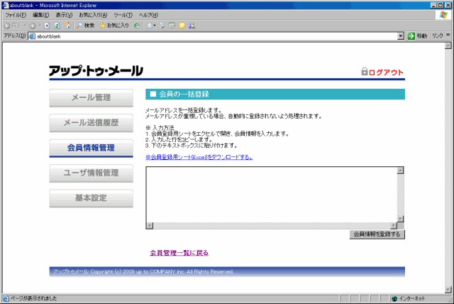This screenshot has width=454, height=304.
Task: Click the インターネット zone status icon
Action: pyautogui.click(x=394, y=298)
